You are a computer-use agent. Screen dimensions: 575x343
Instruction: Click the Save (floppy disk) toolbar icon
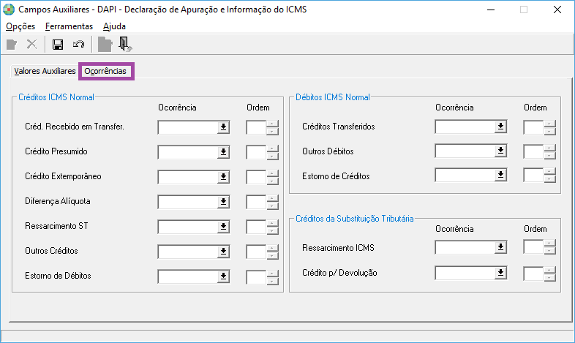coord(58,45)
